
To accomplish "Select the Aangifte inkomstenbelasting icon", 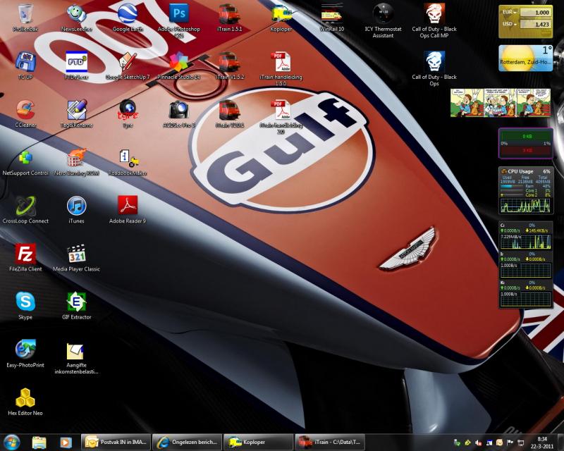I will [x=76, y=357].
